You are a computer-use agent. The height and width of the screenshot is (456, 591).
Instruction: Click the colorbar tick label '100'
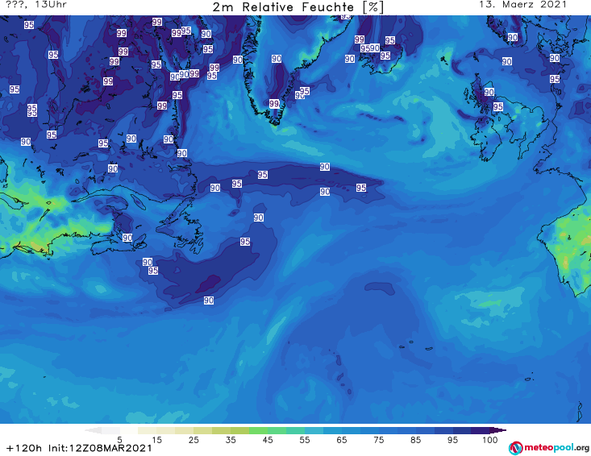pos(489,439)
